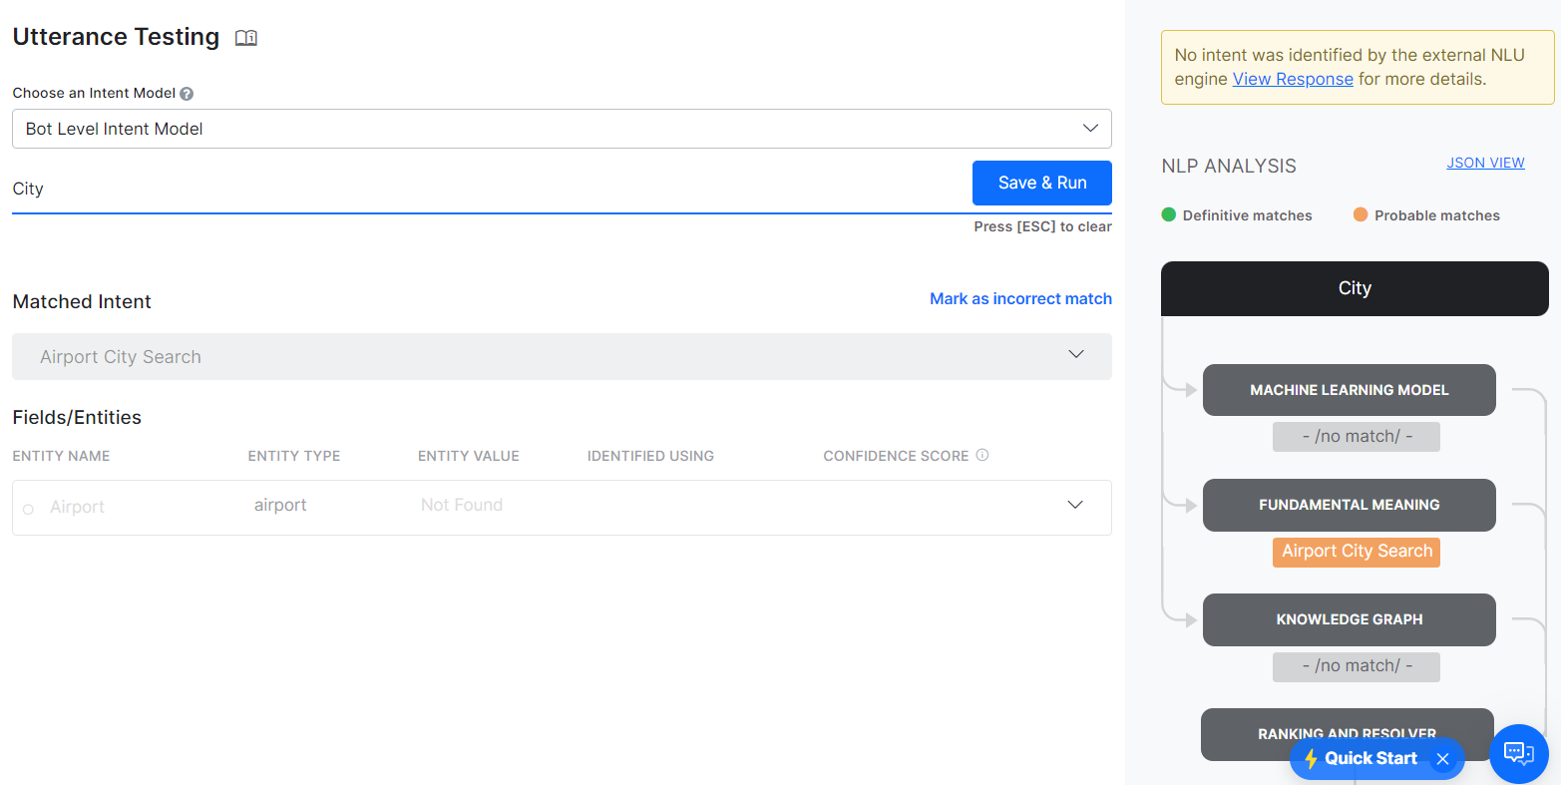Open the Bot Level Intent Model dropdown
This screenshot has width=1561, height=785.
tap(562, 129)
